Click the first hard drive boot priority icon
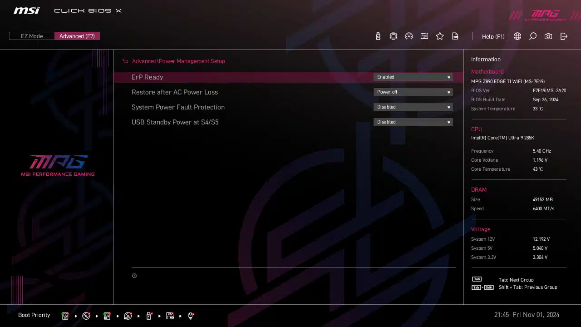The height and width of the screenshot is (327, 581). (65, 316)
